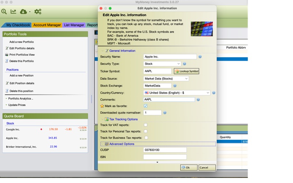Click Positions heading in Portfolio Tools
The width and height of the screenshot is (293, 183).
tap(12, 70)
